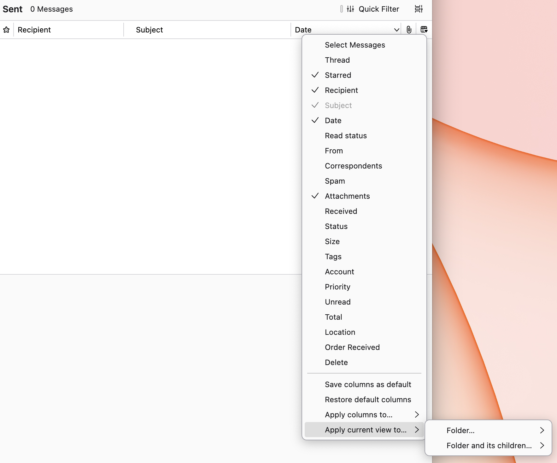Enable the From column
Screen dimensions: 557x463
(364, 151)
